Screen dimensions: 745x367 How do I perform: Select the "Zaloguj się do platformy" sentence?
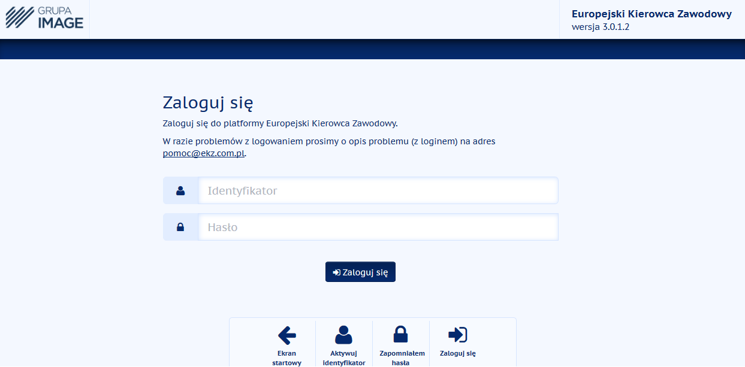click(280, 123)
